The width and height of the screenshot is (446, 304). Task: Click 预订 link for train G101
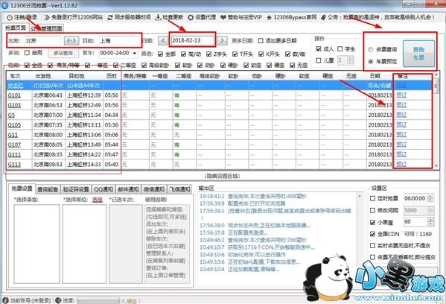pyautogui.click(x=401, y=95)
